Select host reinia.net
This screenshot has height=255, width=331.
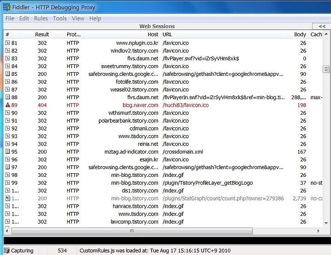tap(148, 144)
